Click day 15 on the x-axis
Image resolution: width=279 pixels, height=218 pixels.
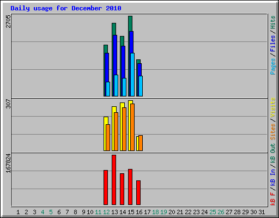(x=131, y=212)
